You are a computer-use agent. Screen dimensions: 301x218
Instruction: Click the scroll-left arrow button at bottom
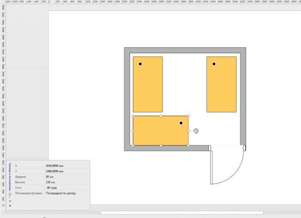[4, 212]
